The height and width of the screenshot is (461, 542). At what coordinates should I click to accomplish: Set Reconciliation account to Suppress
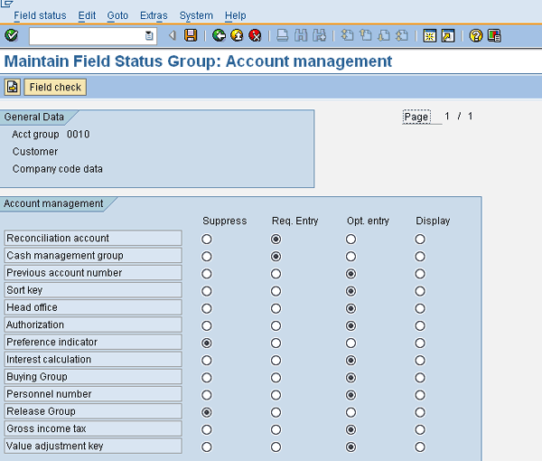point(207,239)
